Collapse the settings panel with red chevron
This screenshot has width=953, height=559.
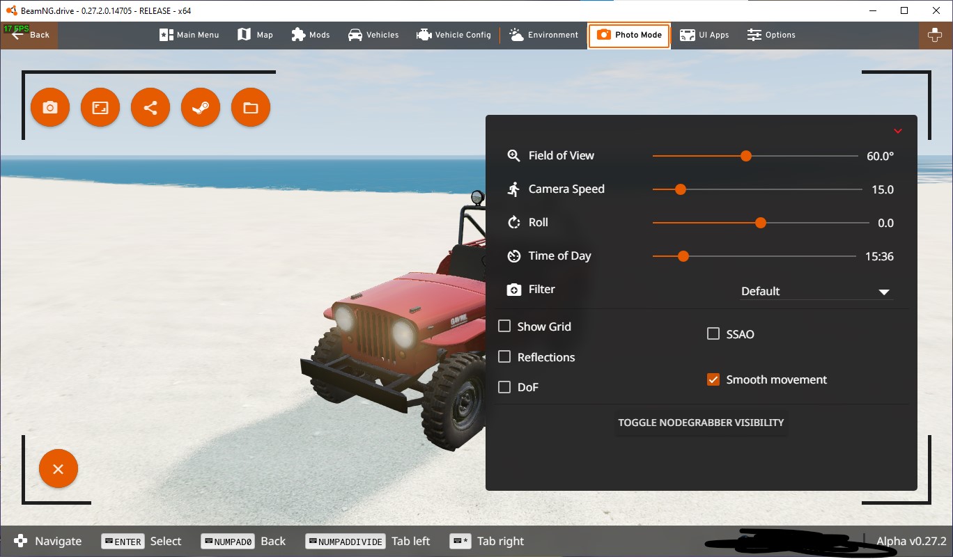click(898, 131)
